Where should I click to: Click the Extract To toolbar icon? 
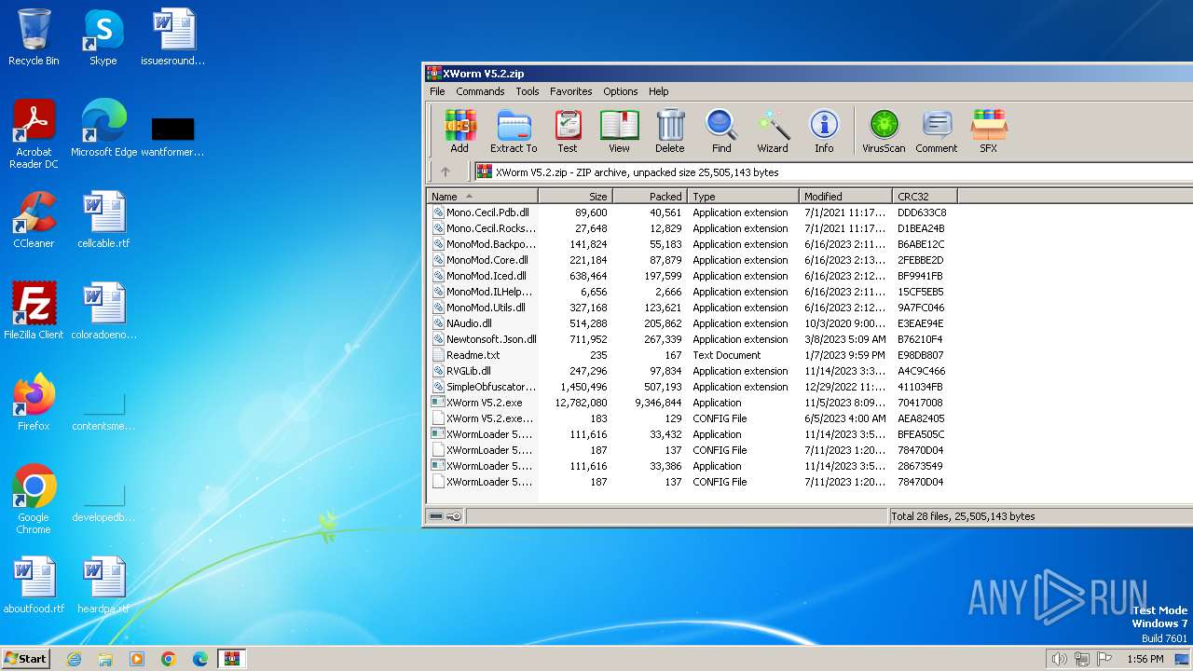514,130
